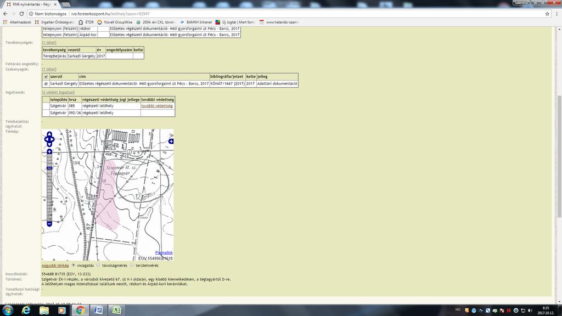Viewport: 562px width, 316px height.
Task: Select the Terepbejárás activity cell
Action: coord(54,57)
